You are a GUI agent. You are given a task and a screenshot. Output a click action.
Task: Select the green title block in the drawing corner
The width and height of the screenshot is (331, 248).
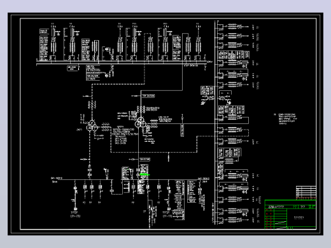(x=290, y=214)
